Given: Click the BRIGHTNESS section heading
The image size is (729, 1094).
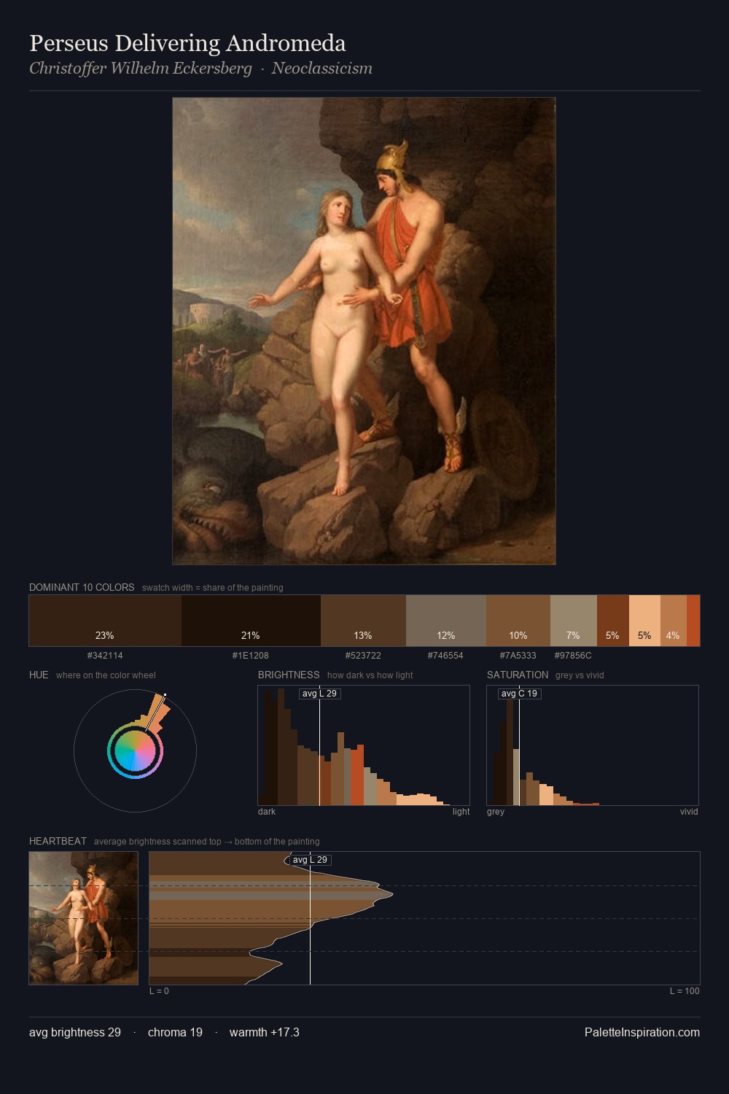Looking at the screenshot, I should click(x=289, y=675).
